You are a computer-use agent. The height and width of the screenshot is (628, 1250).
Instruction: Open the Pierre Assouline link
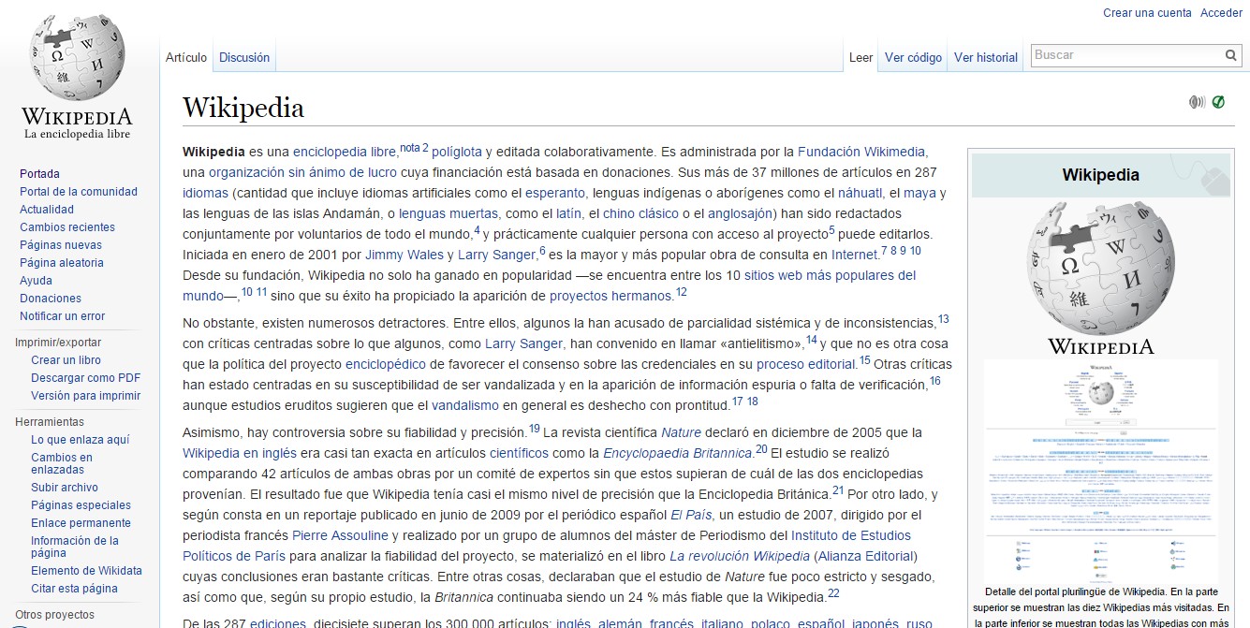tap(342, 535)
